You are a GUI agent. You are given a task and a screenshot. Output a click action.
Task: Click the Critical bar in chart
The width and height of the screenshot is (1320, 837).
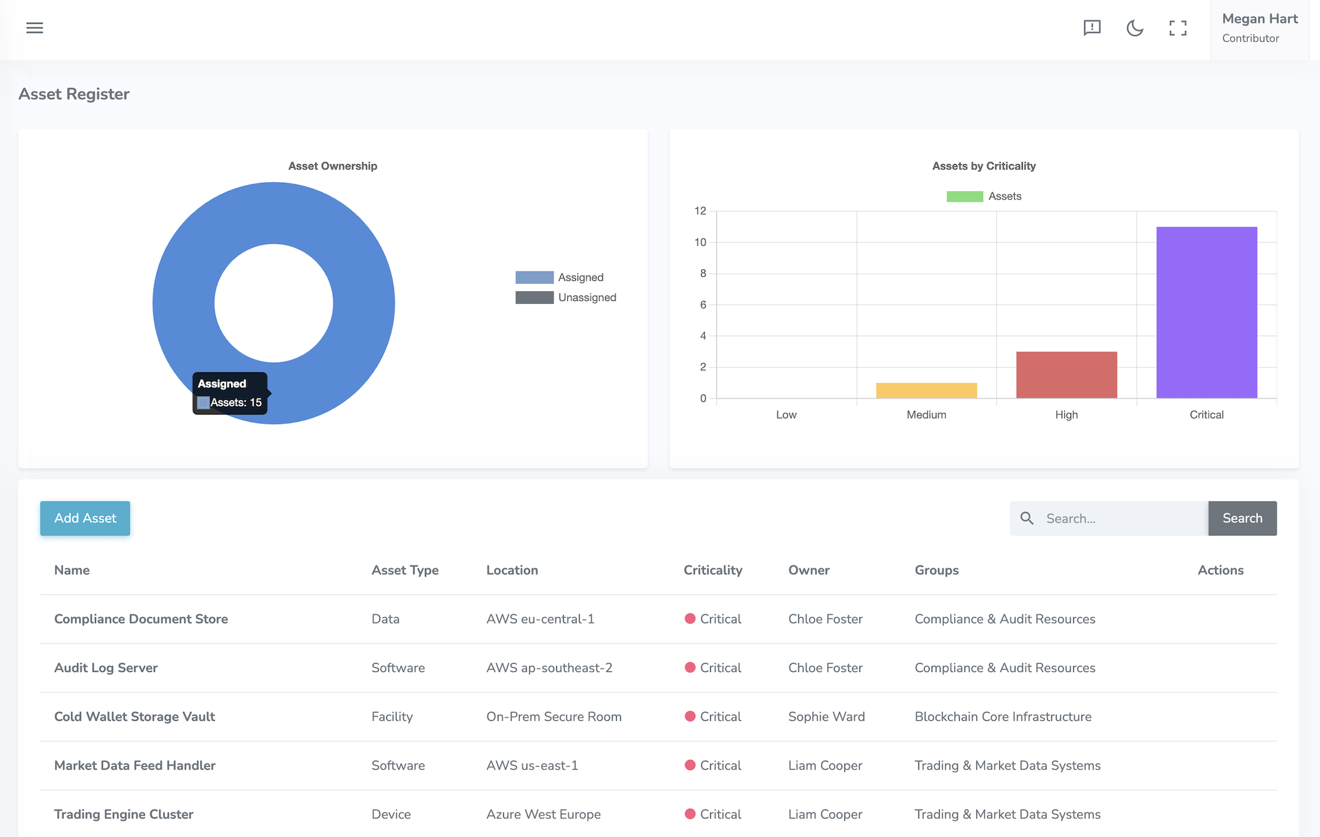tap(1207, 313)
